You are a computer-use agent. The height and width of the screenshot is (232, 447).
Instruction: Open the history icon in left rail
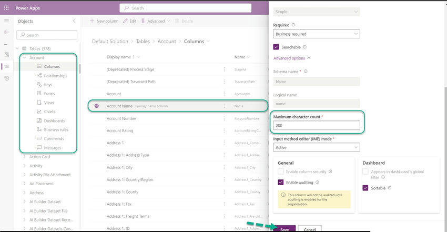[x=6, y=78]
